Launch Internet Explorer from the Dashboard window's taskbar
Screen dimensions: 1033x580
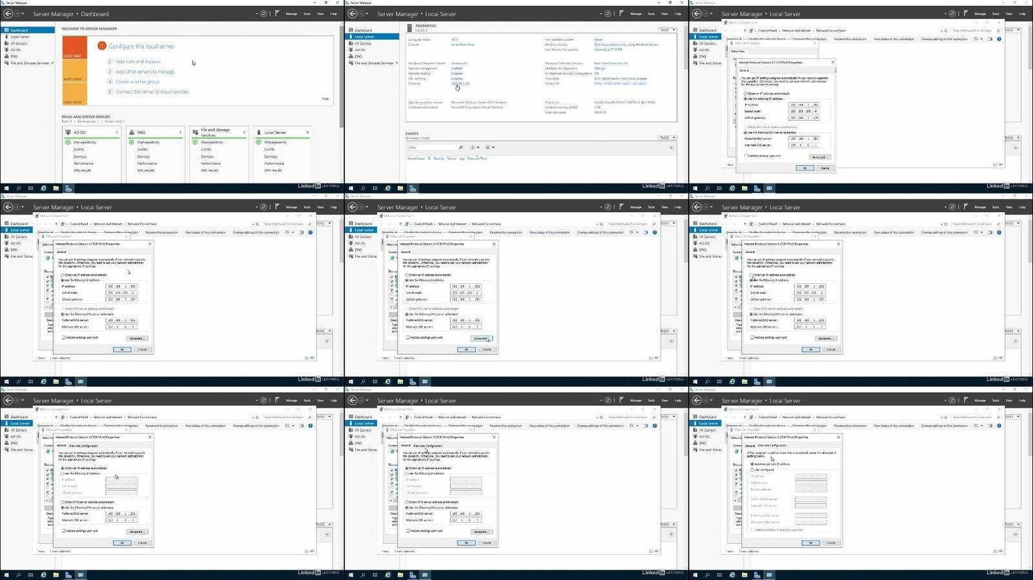[x=43, y=188]
